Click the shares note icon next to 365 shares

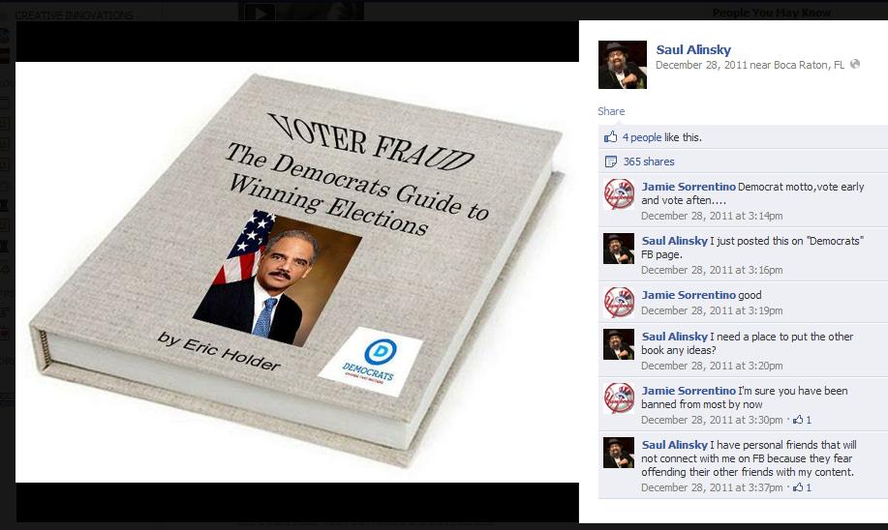tap(610, 162)
